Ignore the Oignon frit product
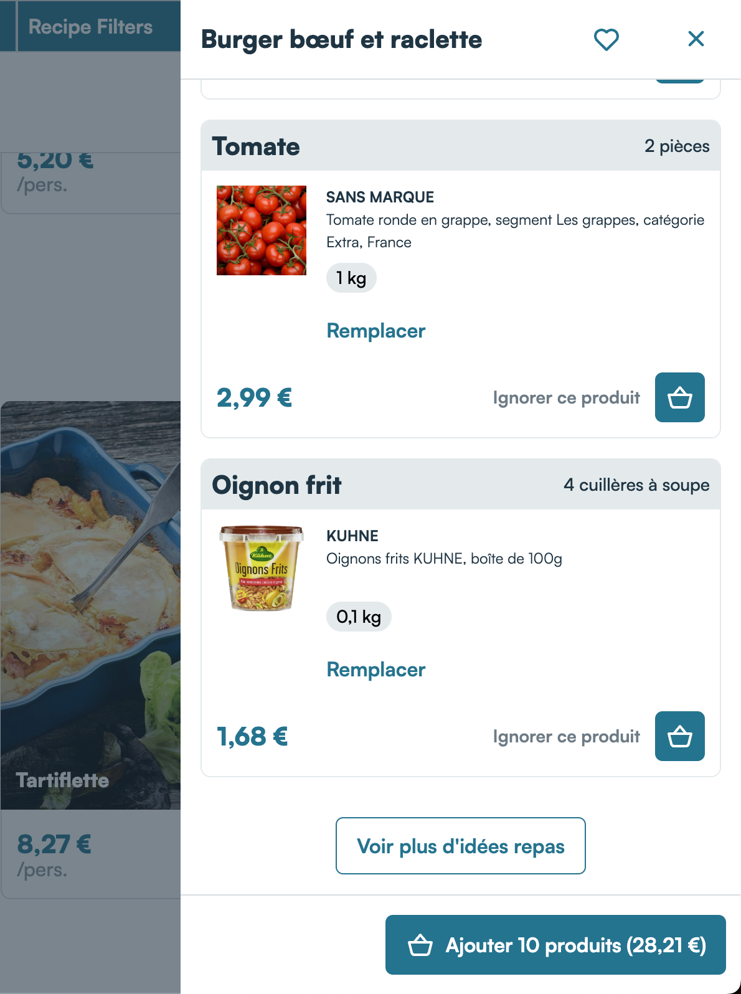 pyautogui.click(x=566, y=736)
